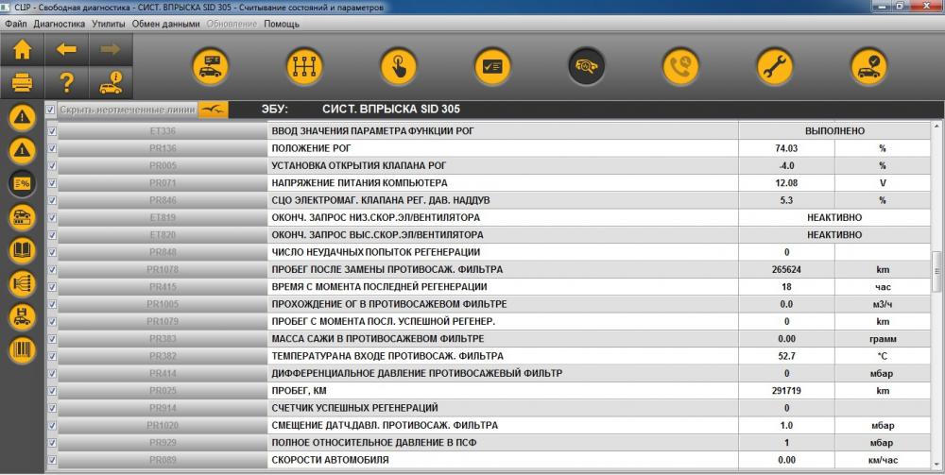This screenshot has height=475, width=945.
Task: Click the printer icon
Action: pyautogui.click(x=23, y=82)
